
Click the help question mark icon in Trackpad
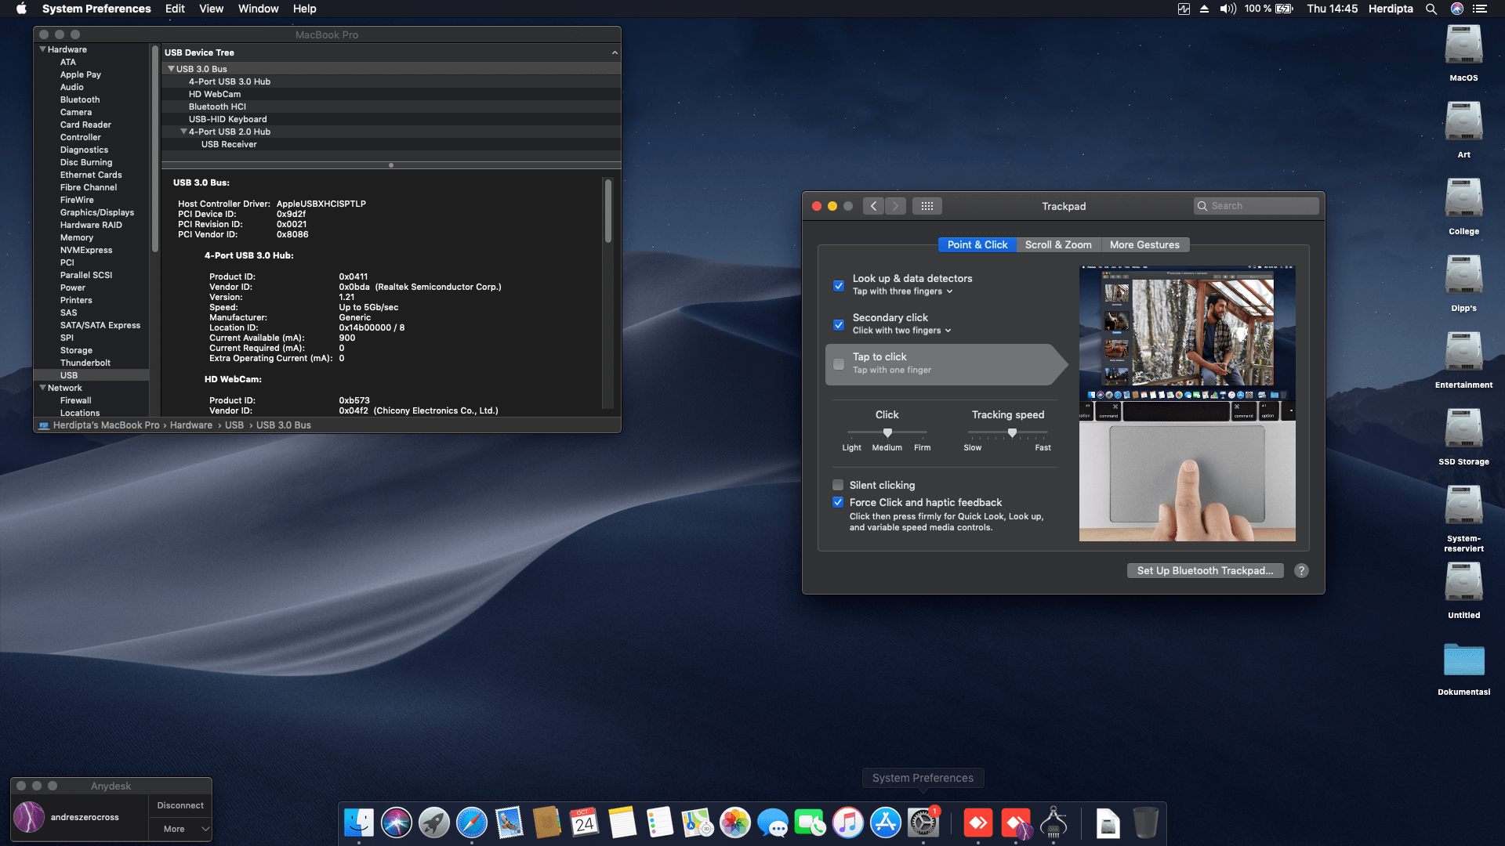point(1301,570)
